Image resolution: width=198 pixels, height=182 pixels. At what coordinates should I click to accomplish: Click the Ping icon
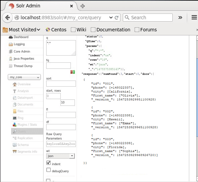(x=15, y=118)
